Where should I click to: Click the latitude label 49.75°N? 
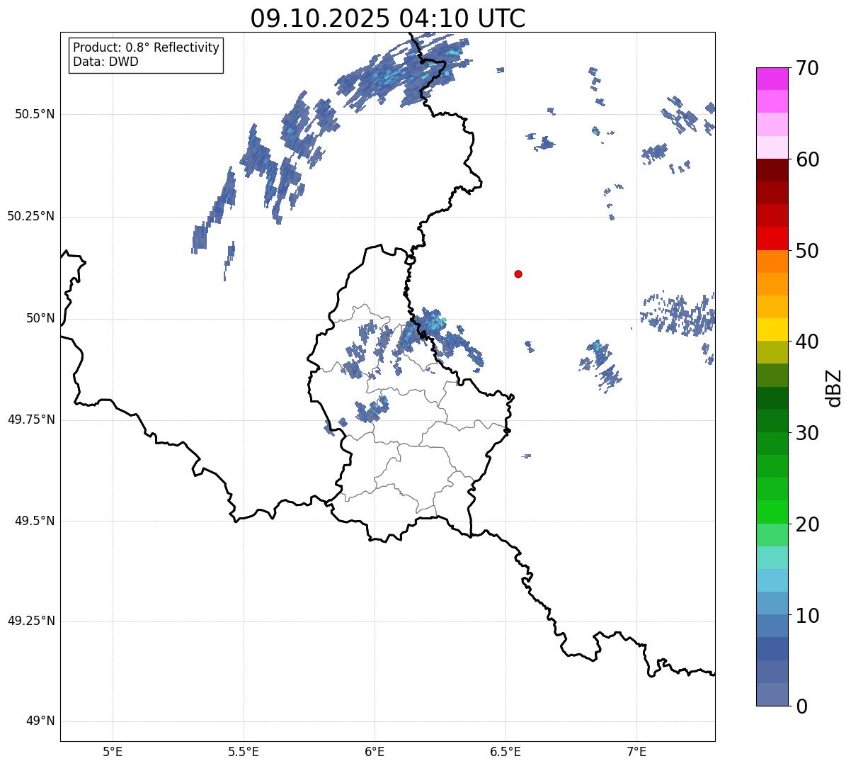(31, 419)
